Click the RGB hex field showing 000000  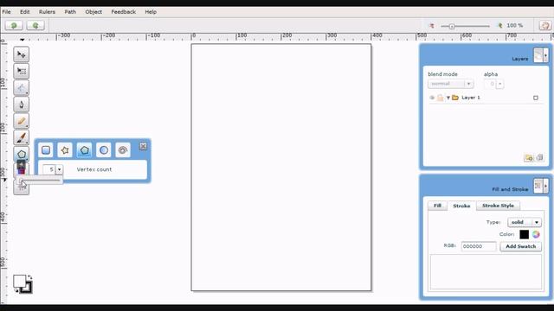coord(479,246)
